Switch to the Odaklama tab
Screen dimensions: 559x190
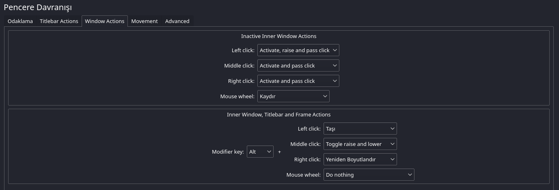pyautogui.click(x=20, y=21)
